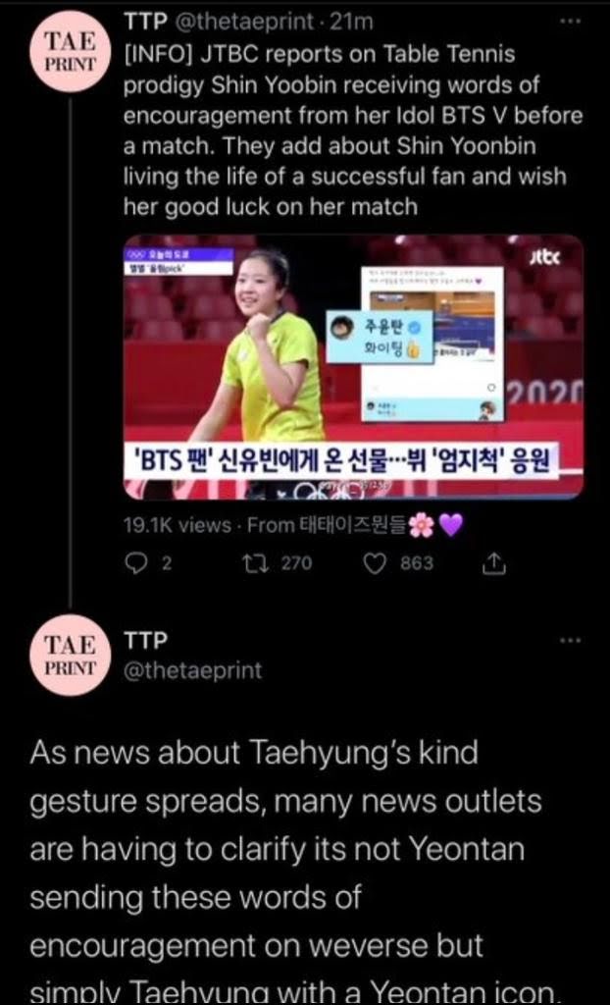
Task: Tap the Korean headline caption in video
Action: click(341, 460)
